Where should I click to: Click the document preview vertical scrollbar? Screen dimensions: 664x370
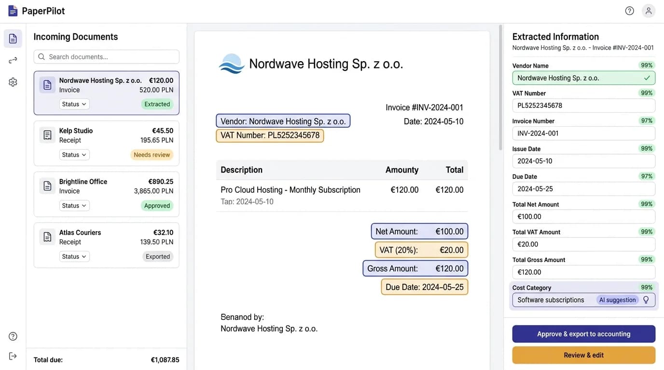coord(499,87)
